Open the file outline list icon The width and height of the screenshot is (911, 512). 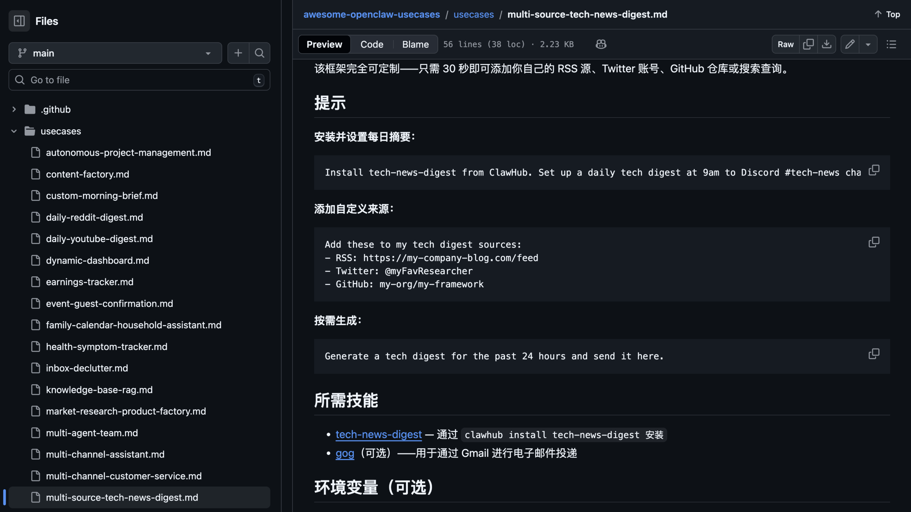(891, 44)
